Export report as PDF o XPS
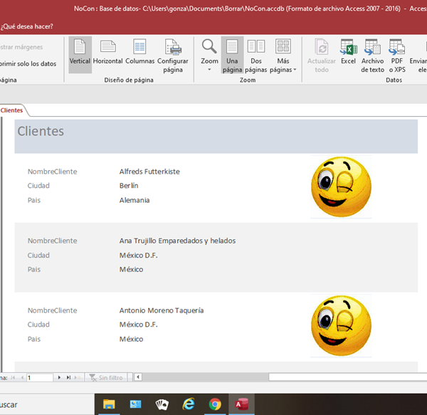Image resolution: width=427 pixels, height=415 pixels. point(397,56)
